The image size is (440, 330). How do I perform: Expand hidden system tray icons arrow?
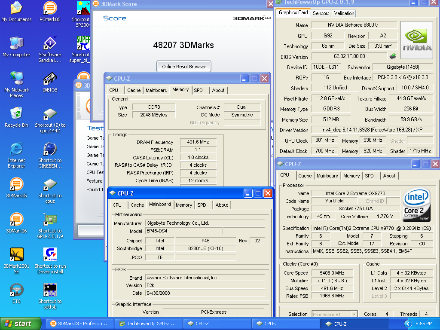pyautogui.click(x=407, y=324)
